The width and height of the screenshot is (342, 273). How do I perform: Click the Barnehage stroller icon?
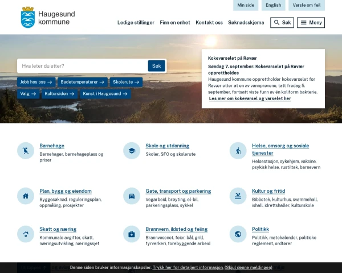[x=26, y=151]
